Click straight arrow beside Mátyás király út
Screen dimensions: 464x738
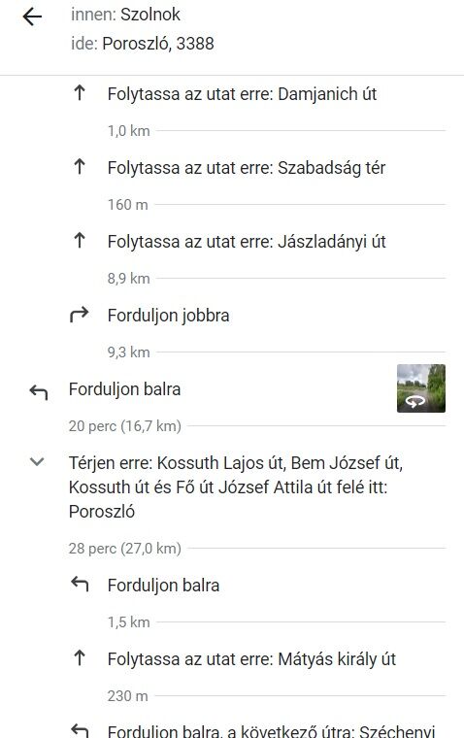[80, 658]
